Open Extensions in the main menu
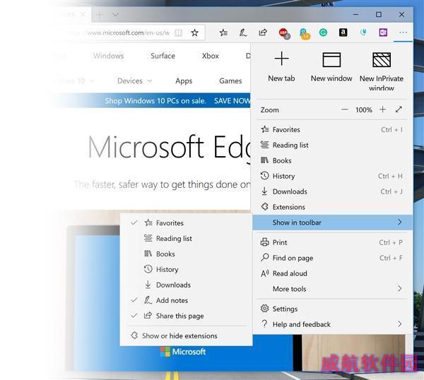424x380 pixels. tap(332, 207)
